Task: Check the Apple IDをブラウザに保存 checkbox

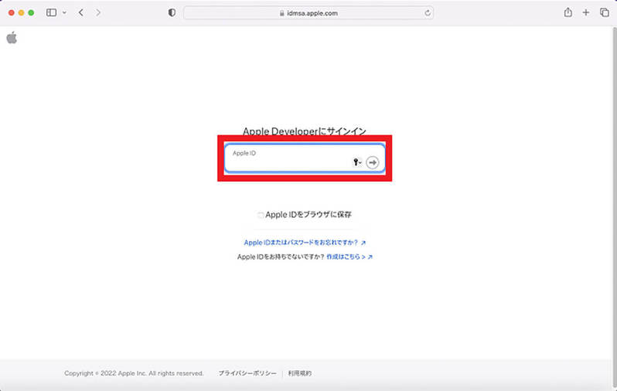Action: click(x=260, y=215)
